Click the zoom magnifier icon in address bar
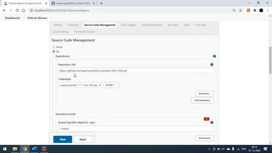 click(x=234, y=10)
